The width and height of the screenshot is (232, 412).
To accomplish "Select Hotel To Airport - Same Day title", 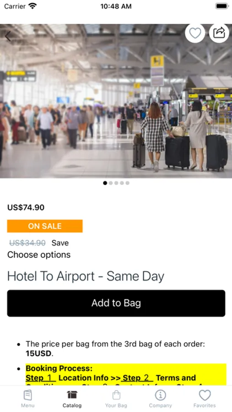I will [x=86, y=276].
